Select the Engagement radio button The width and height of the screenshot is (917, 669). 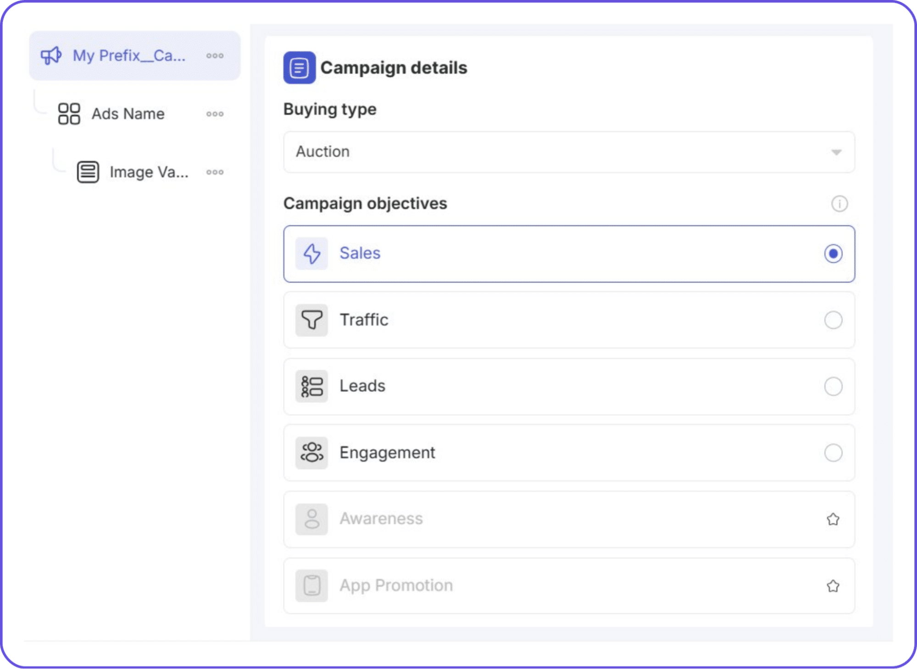click(833, 453)
